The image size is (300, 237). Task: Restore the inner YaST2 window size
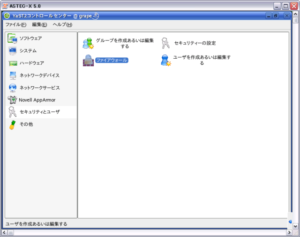pyautogui.click(x=276, y=16)
